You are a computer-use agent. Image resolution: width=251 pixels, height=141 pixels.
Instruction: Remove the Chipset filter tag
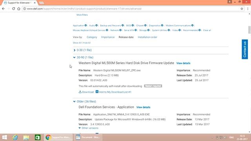146,25
